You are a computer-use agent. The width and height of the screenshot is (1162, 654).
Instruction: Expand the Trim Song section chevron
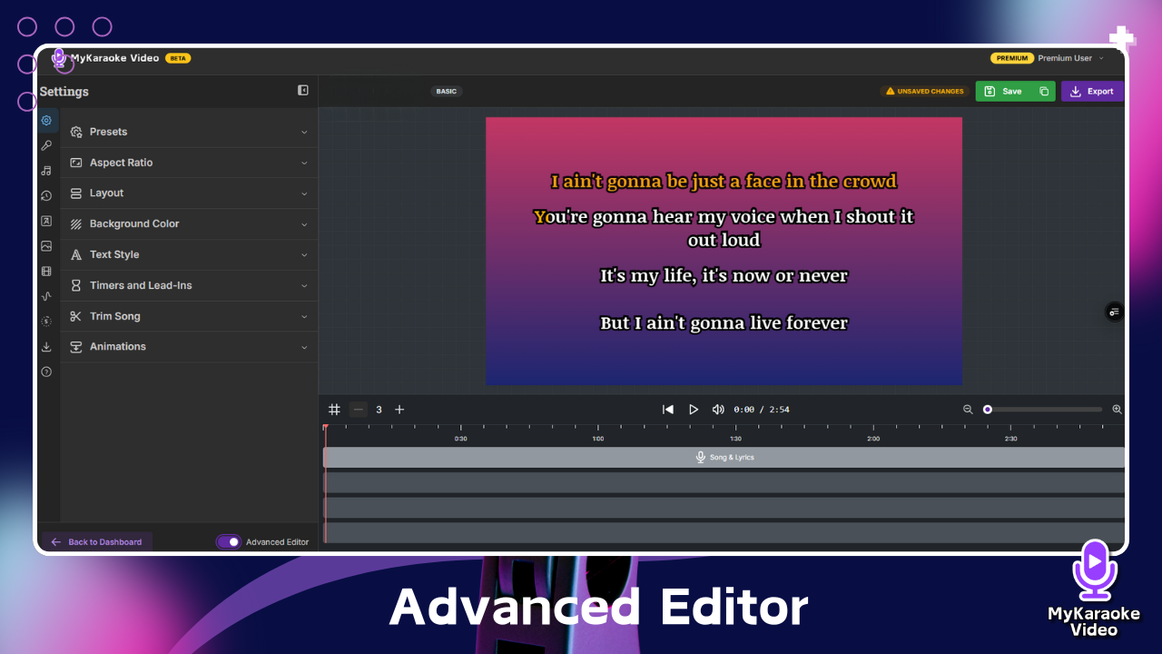(x=304, y=316)
